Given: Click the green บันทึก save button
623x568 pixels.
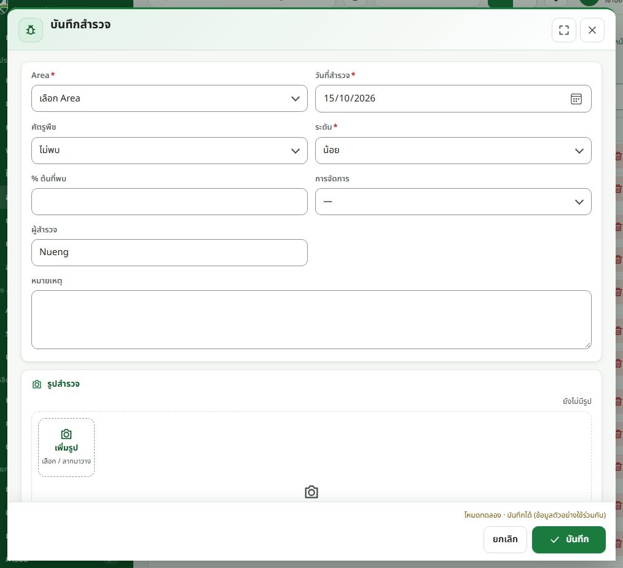Looking at the screenshot, I should coord(568,539).
